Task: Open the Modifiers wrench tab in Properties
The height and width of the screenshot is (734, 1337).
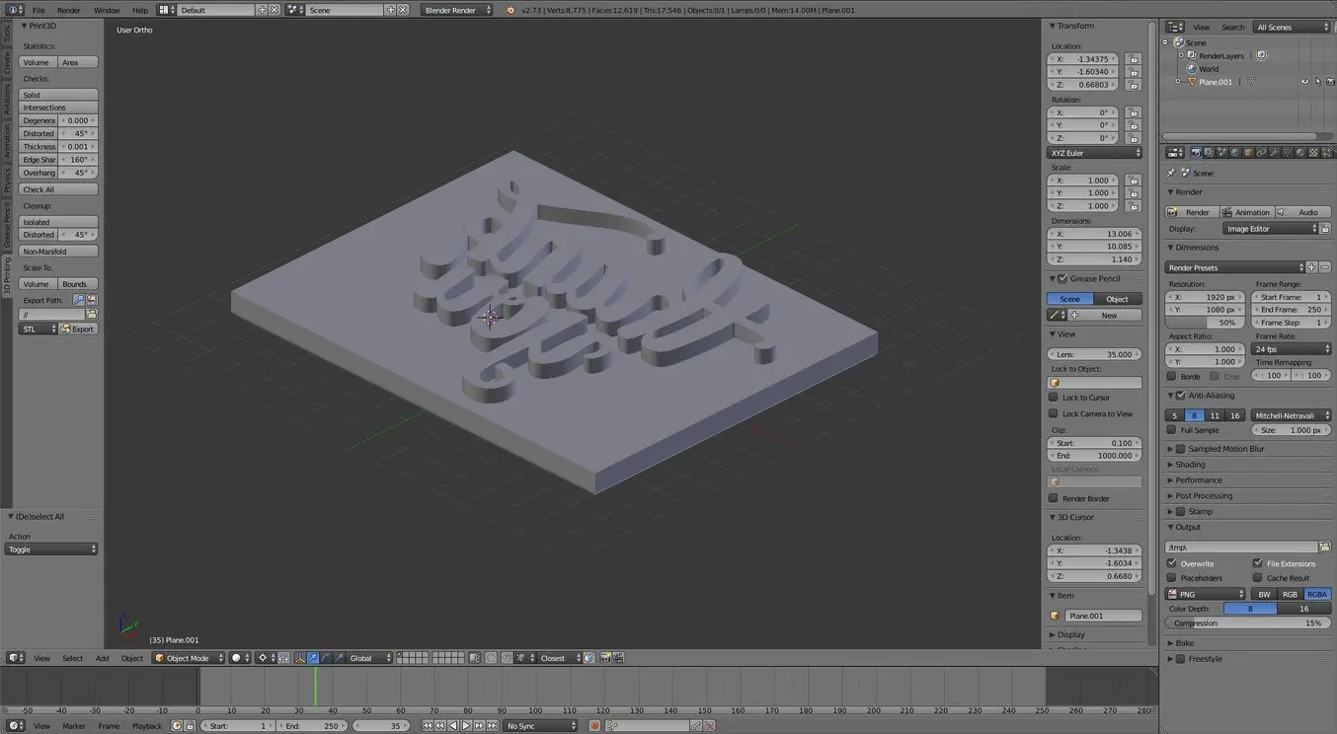Action: coord(1274,153)
